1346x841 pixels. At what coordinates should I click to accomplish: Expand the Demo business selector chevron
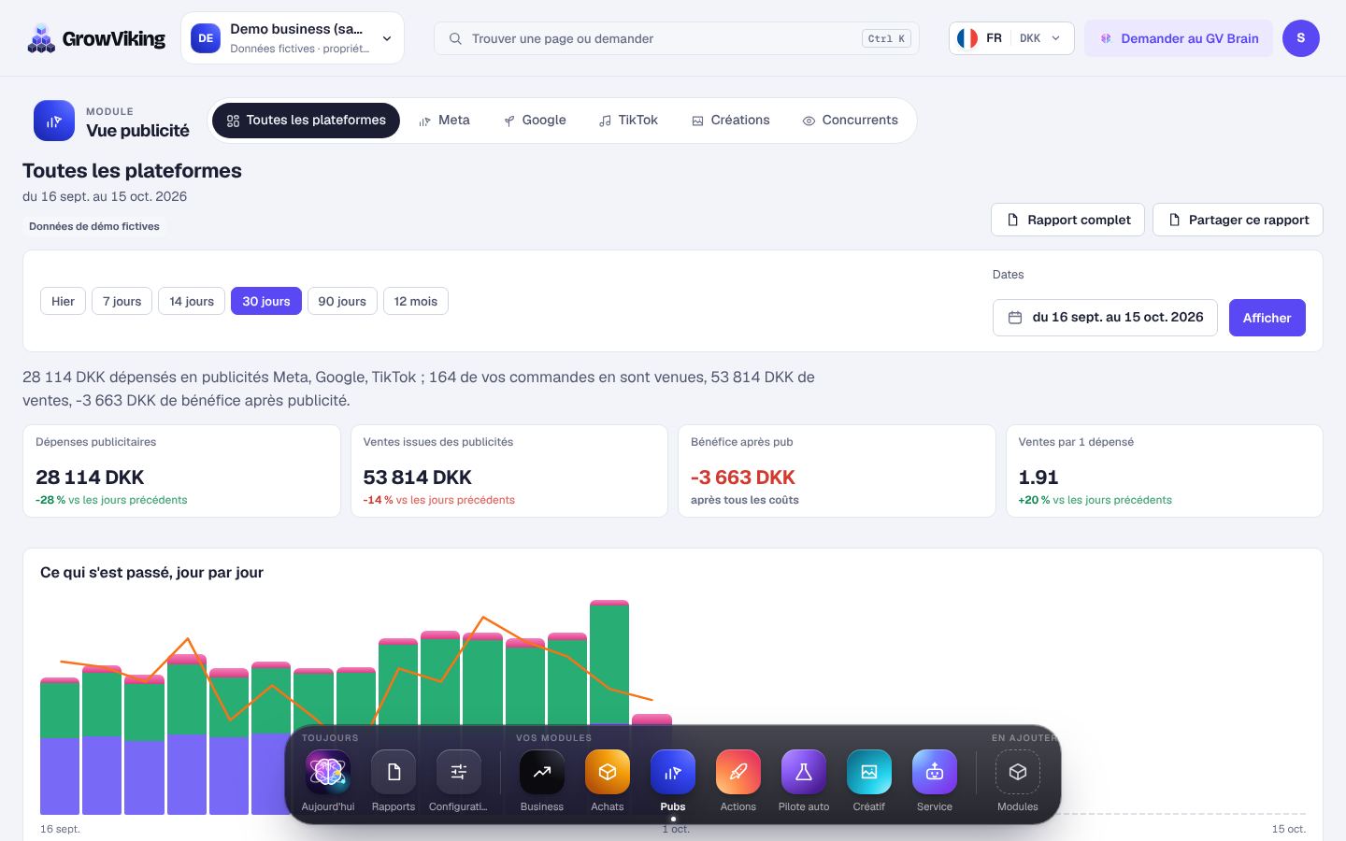pyautogui.click(x=387, y=38)
